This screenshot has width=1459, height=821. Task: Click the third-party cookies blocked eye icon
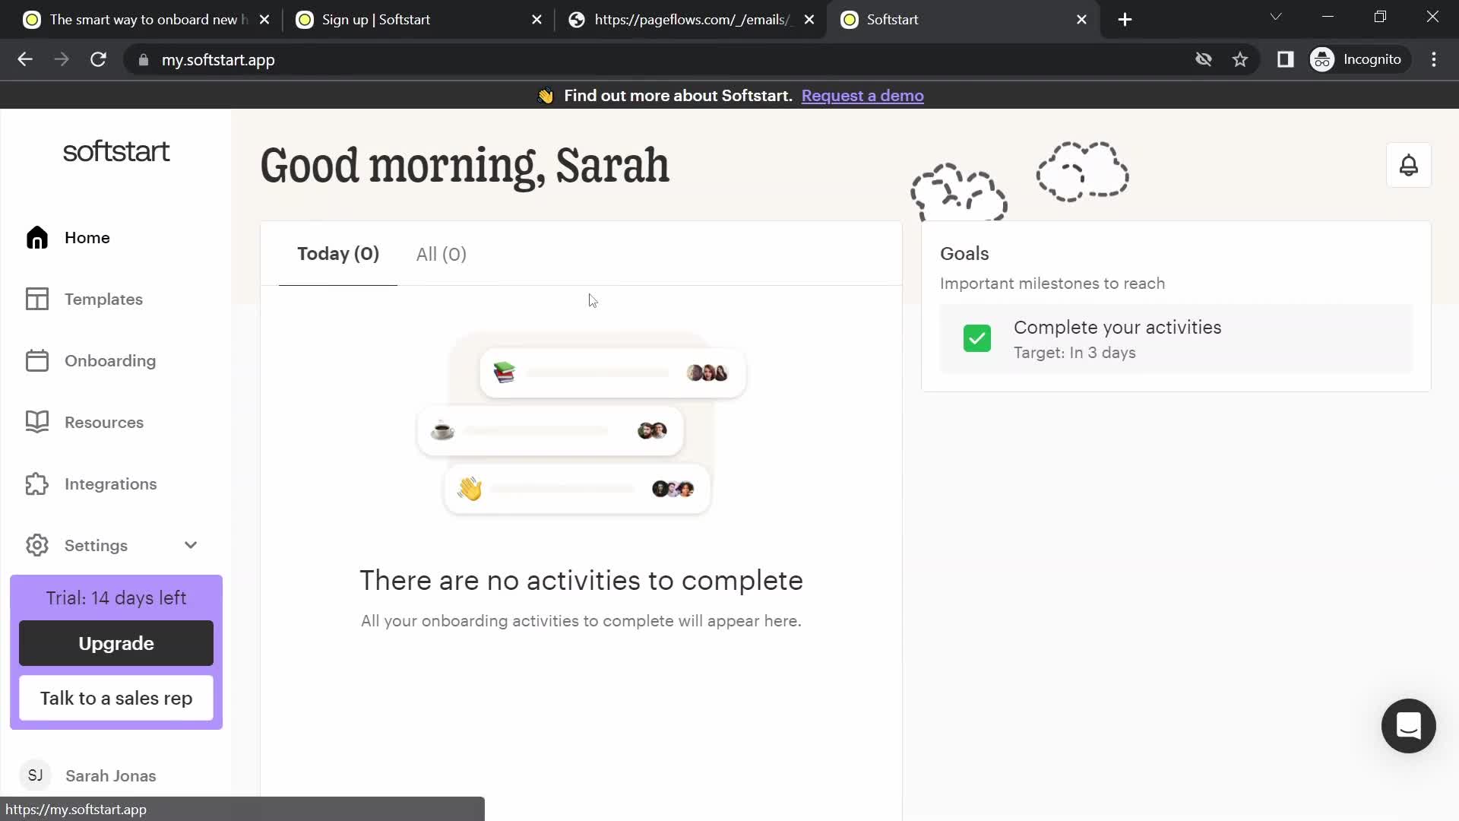click(1204, 59)
